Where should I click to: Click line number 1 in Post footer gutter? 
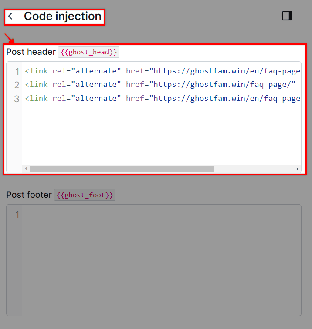tap(17, 215)
